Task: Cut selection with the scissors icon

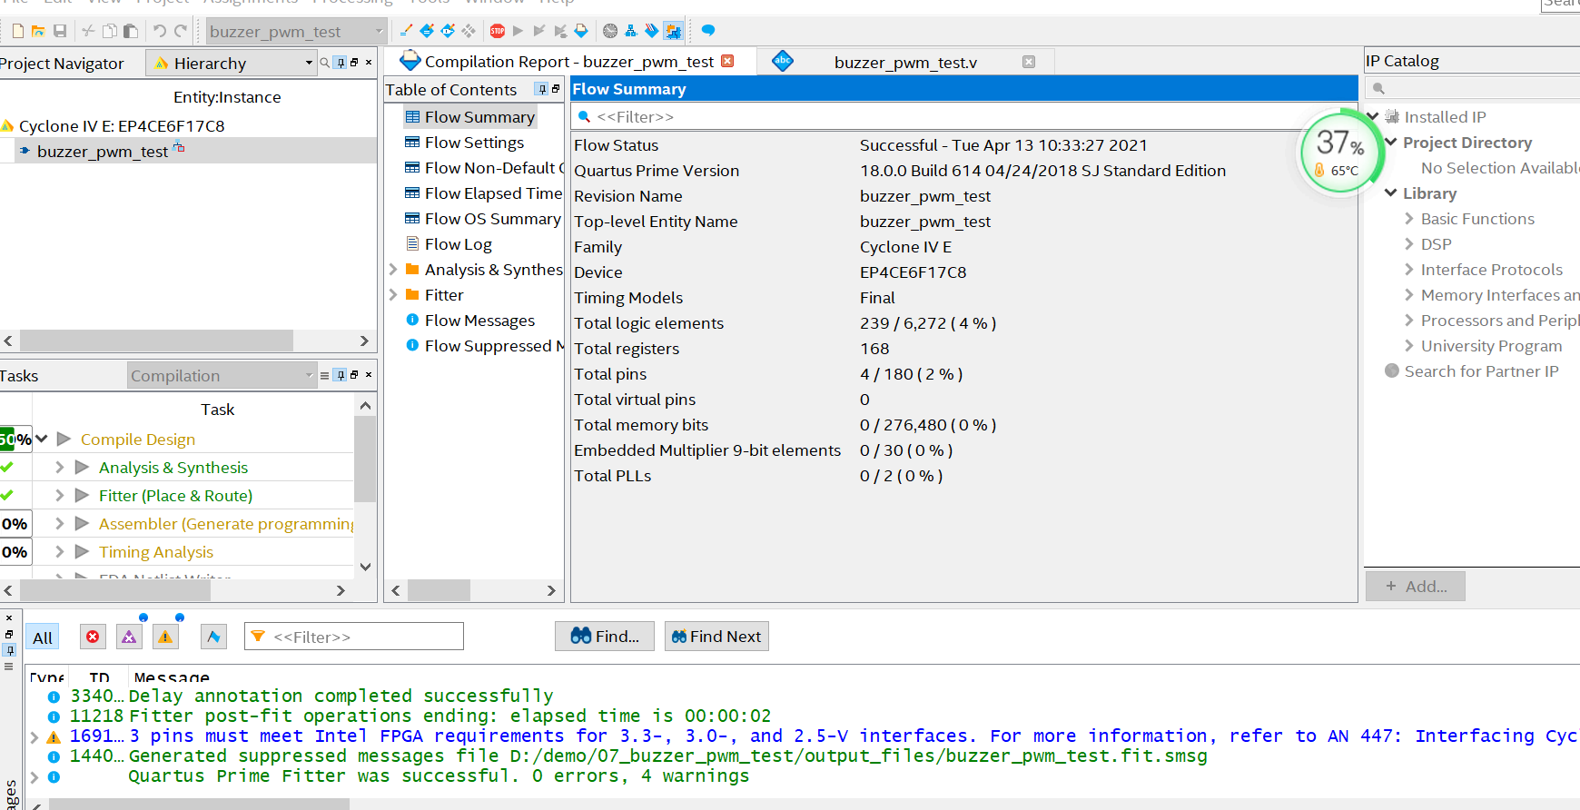Action: click(x=88, y=31)
